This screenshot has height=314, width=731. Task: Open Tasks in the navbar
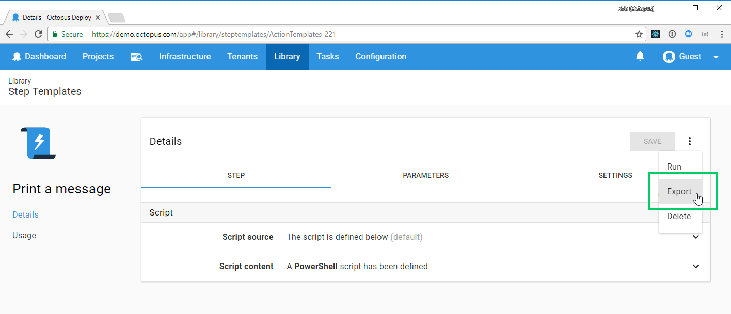pyautogui.click(x=328, y=57)
